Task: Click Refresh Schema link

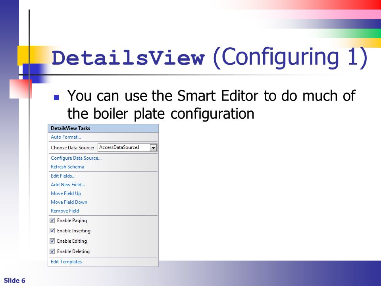Action: [67, 167]
